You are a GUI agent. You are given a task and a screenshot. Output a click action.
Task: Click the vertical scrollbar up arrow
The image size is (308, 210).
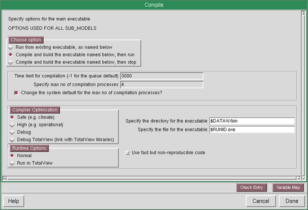pos(303,13)
